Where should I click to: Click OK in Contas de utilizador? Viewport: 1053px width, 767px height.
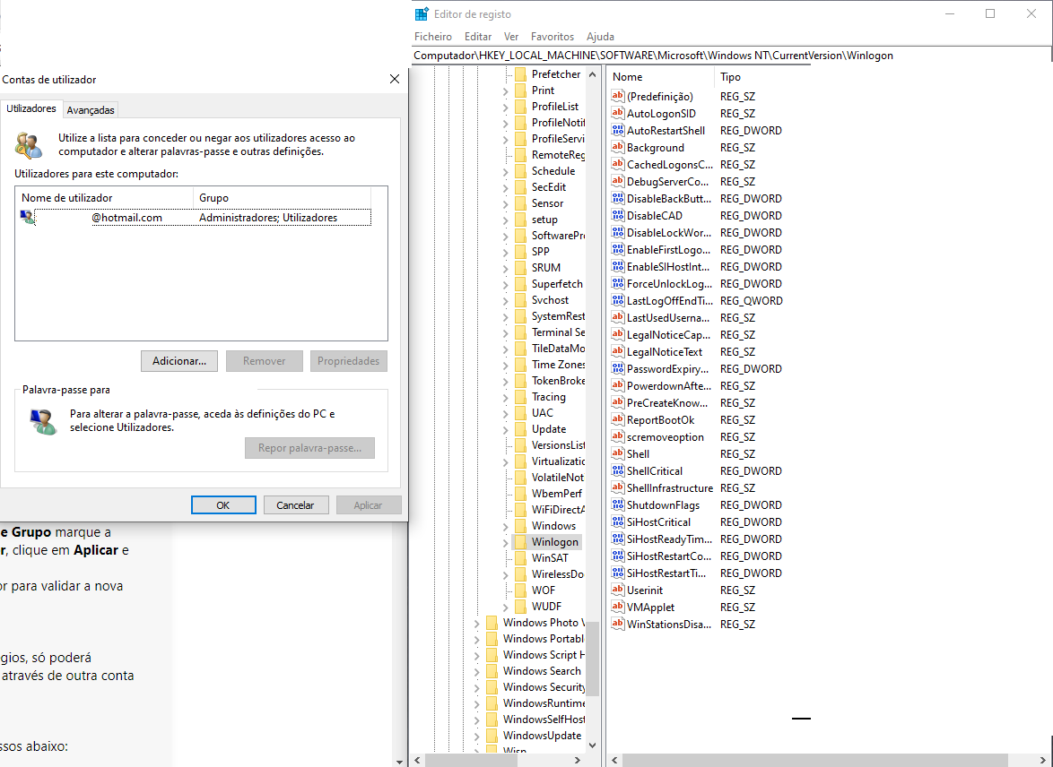tap(223, 505)
